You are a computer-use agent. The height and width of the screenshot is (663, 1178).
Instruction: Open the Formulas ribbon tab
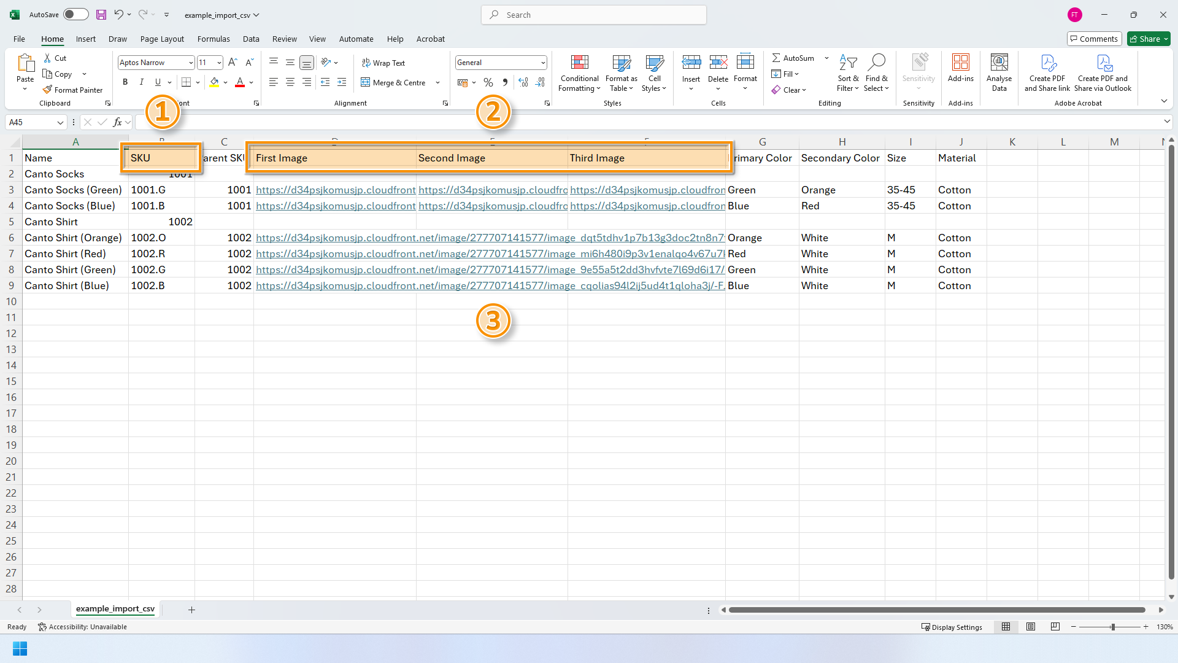coord(214,39)
